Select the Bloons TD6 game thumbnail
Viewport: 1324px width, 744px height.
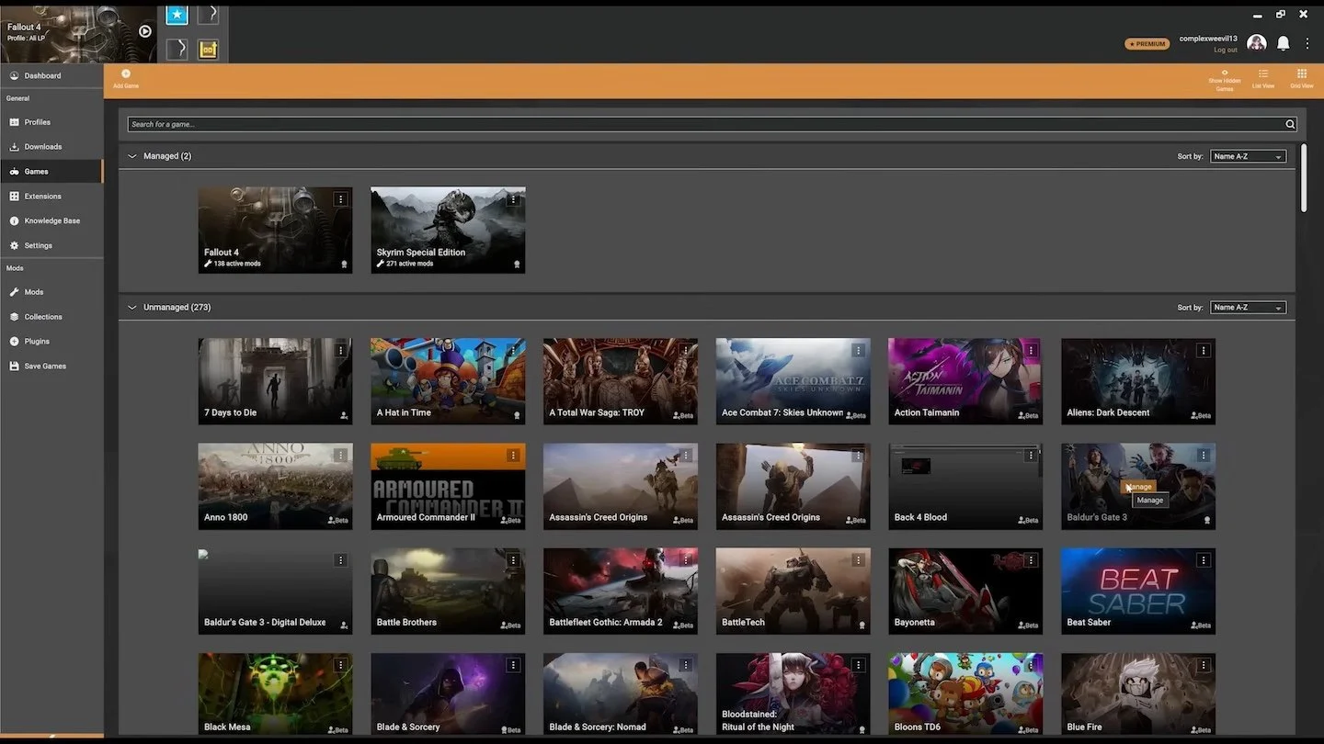(x=965, y=695)
